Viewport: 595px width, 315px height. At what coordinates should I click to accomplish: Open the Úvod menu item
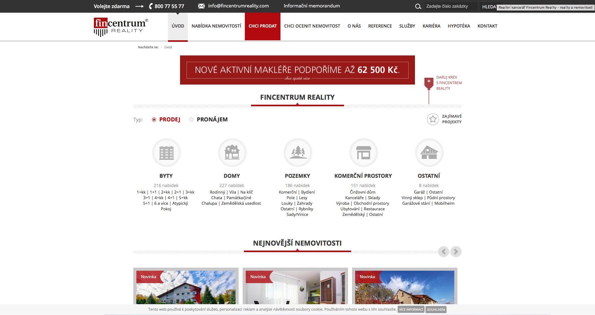click(x=178, y=26)
